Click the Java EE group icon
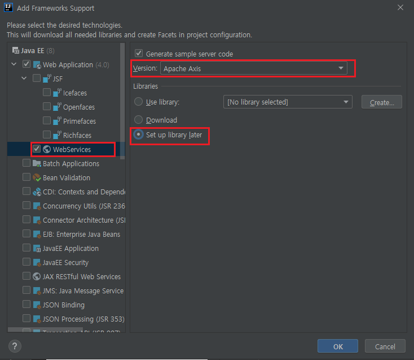This screenshot has width=414, height=360. (x=16, y=50)
